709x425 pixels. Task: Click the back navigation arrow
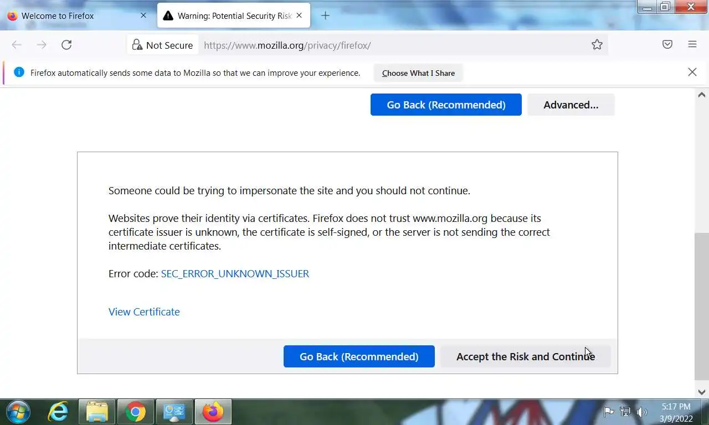(17, 45)
